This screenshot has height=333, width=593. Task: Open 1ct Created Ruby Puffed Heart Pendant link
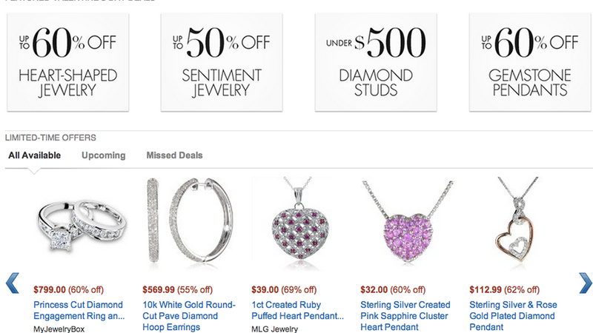coord(298,310)
